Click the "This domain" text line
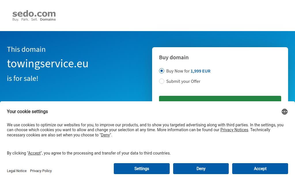 click(x=26, y=49)
